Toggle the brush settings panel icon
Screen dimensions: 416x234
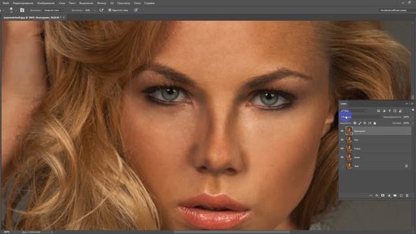click(x=22, y=10)
